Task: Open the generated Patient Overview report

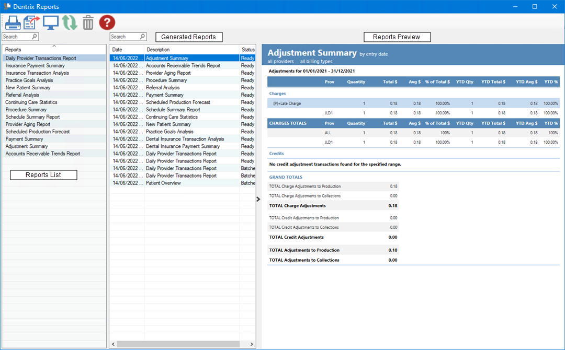Action: tap(163, 183)
